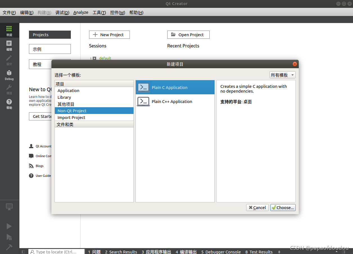Click the Blogs RSS icon
353x254 pixels.
(x=31, y=166)
